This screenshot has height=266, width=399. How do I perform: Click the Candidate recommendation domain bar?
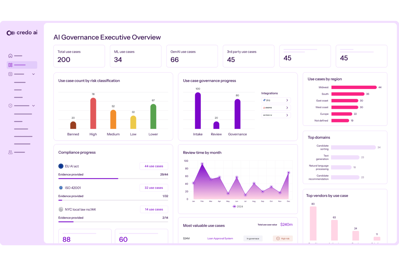pos(345,177)
